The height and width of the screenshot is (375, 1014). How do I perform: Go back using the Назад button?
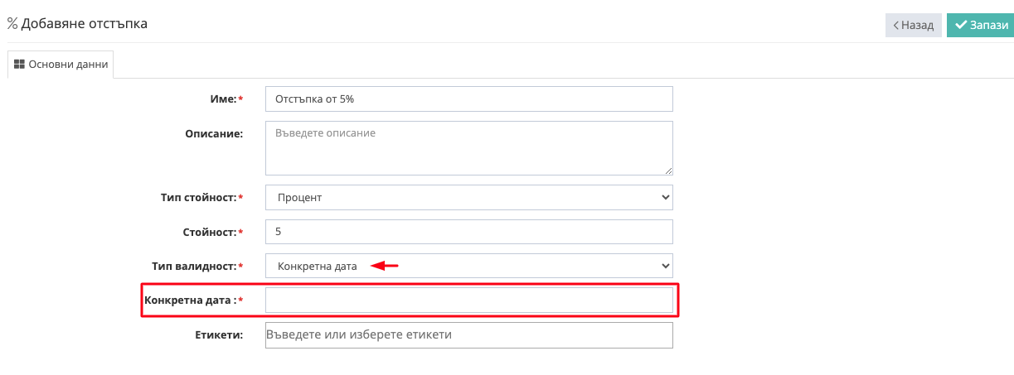tap(914, 25)
